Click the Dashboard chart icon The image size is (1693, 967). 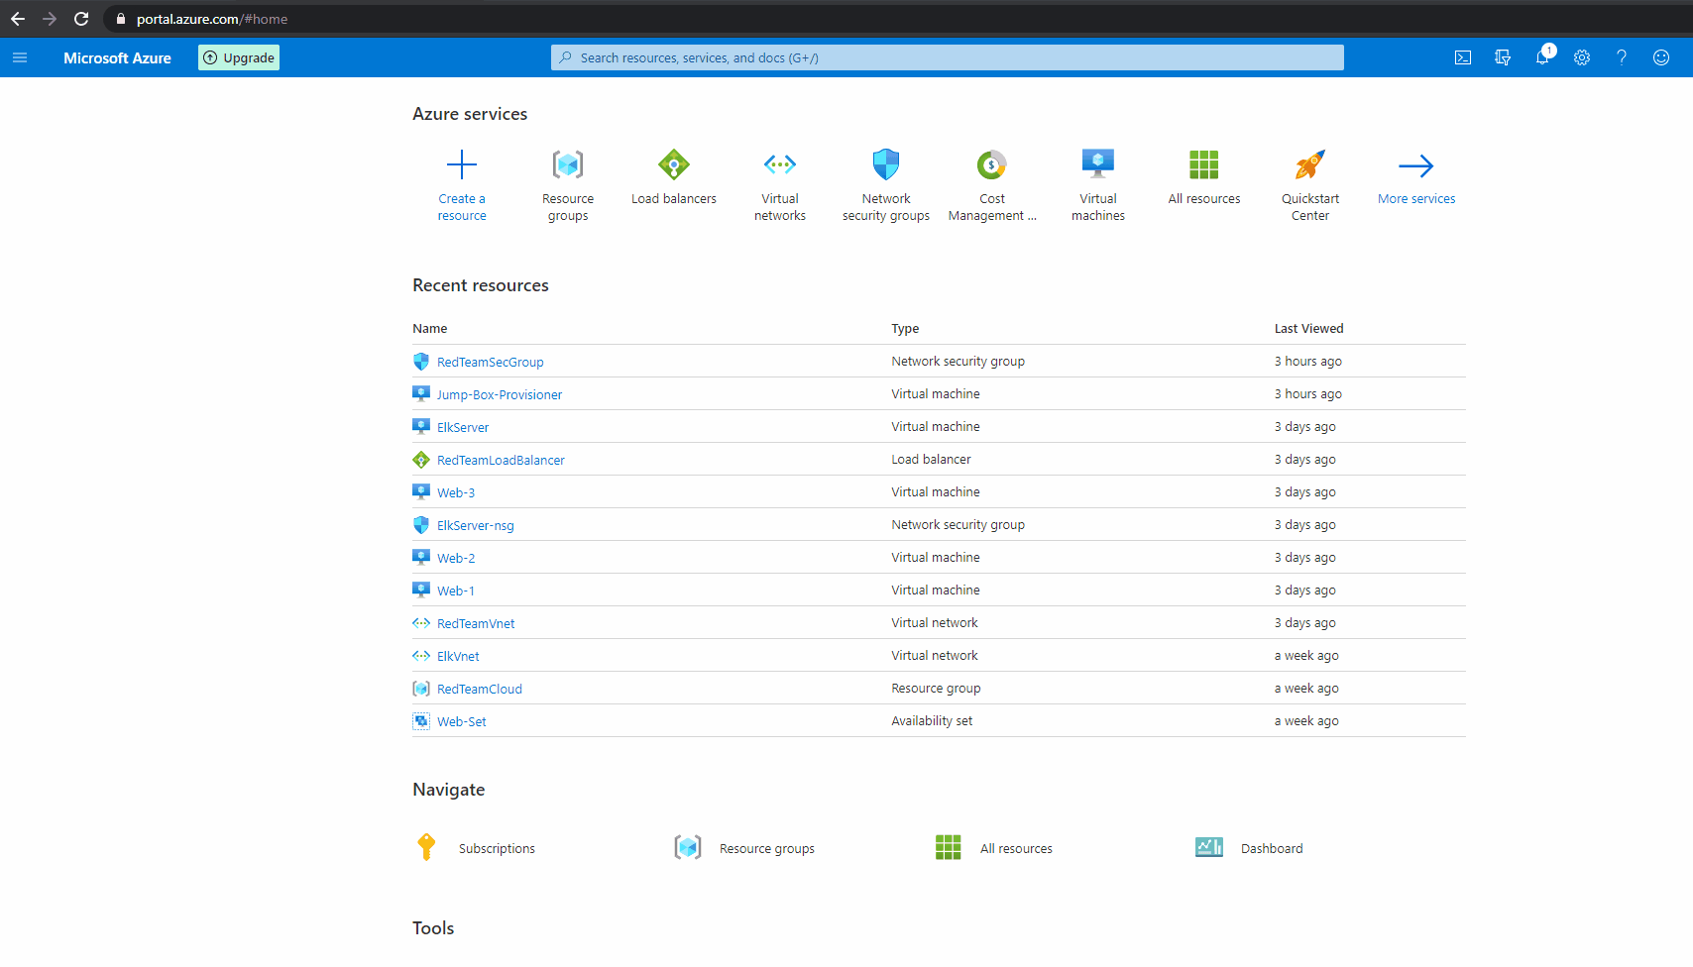click(1209, 847)
